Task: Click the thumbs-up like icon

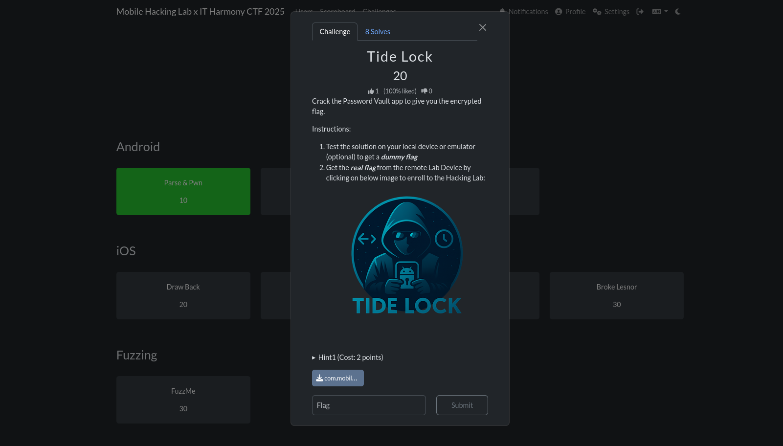Action: click(371, 91)
